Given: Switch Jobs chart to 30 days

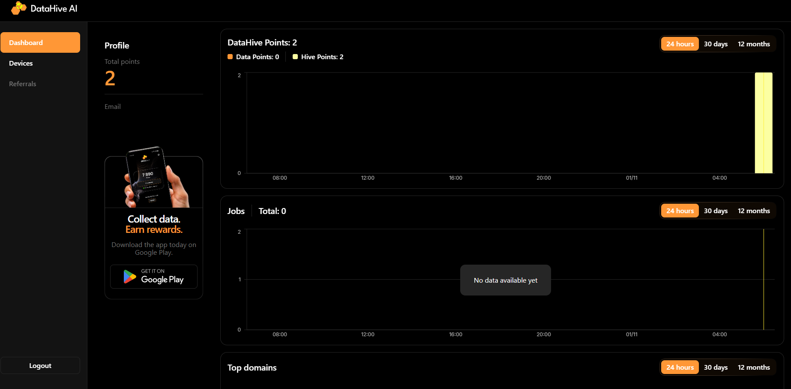Looking at the screenshot, I should tap(716, 211).
